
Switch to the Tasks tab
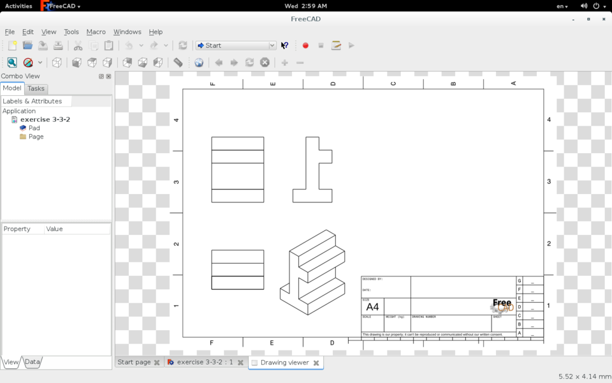(x=36, y=88)
